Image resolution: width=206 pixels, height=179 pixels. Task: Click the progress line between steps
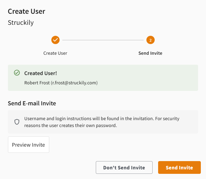(x=103, y=40)
